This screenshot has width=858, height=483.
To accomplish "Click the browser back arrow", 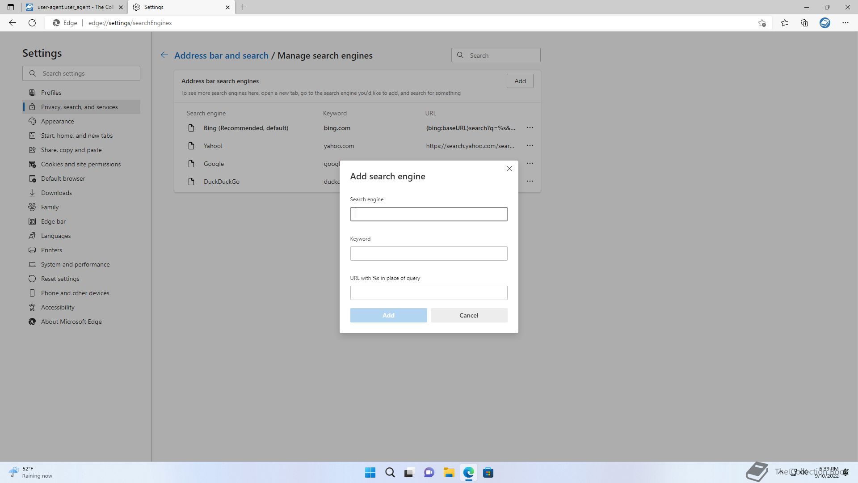I will pos(13,23).
